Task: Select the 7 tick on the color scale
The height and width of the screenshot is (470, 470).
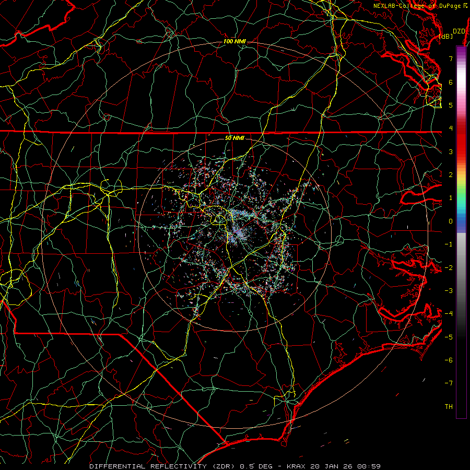Action: tap(451, 58)
